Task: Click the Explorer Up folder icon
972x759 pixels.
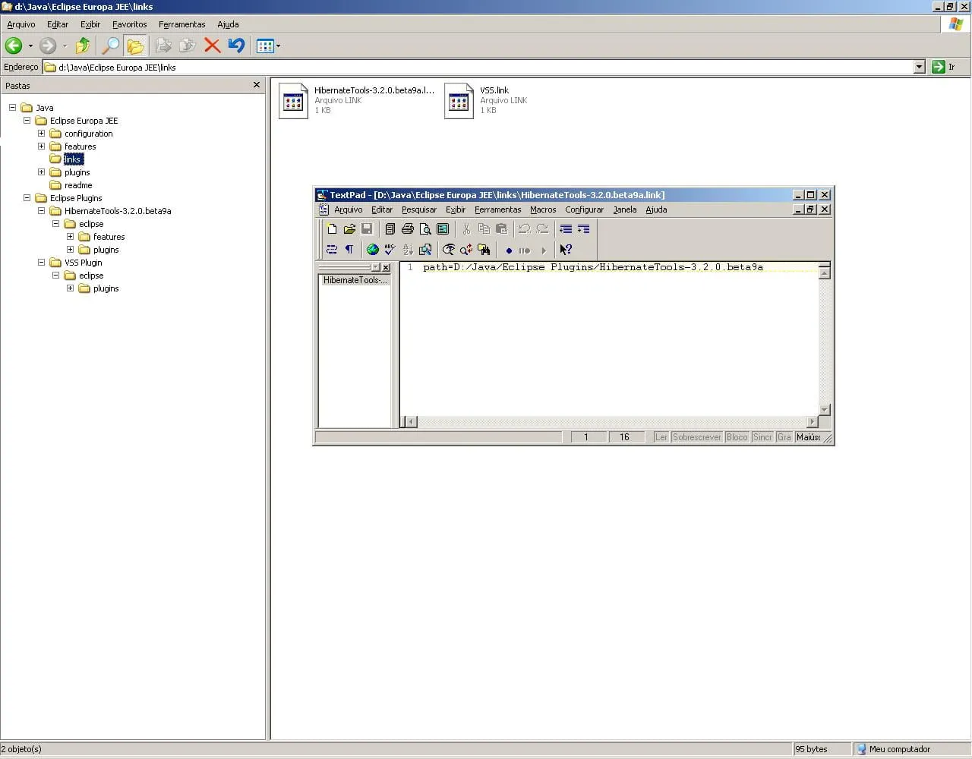Action: [x=83, y=46]
